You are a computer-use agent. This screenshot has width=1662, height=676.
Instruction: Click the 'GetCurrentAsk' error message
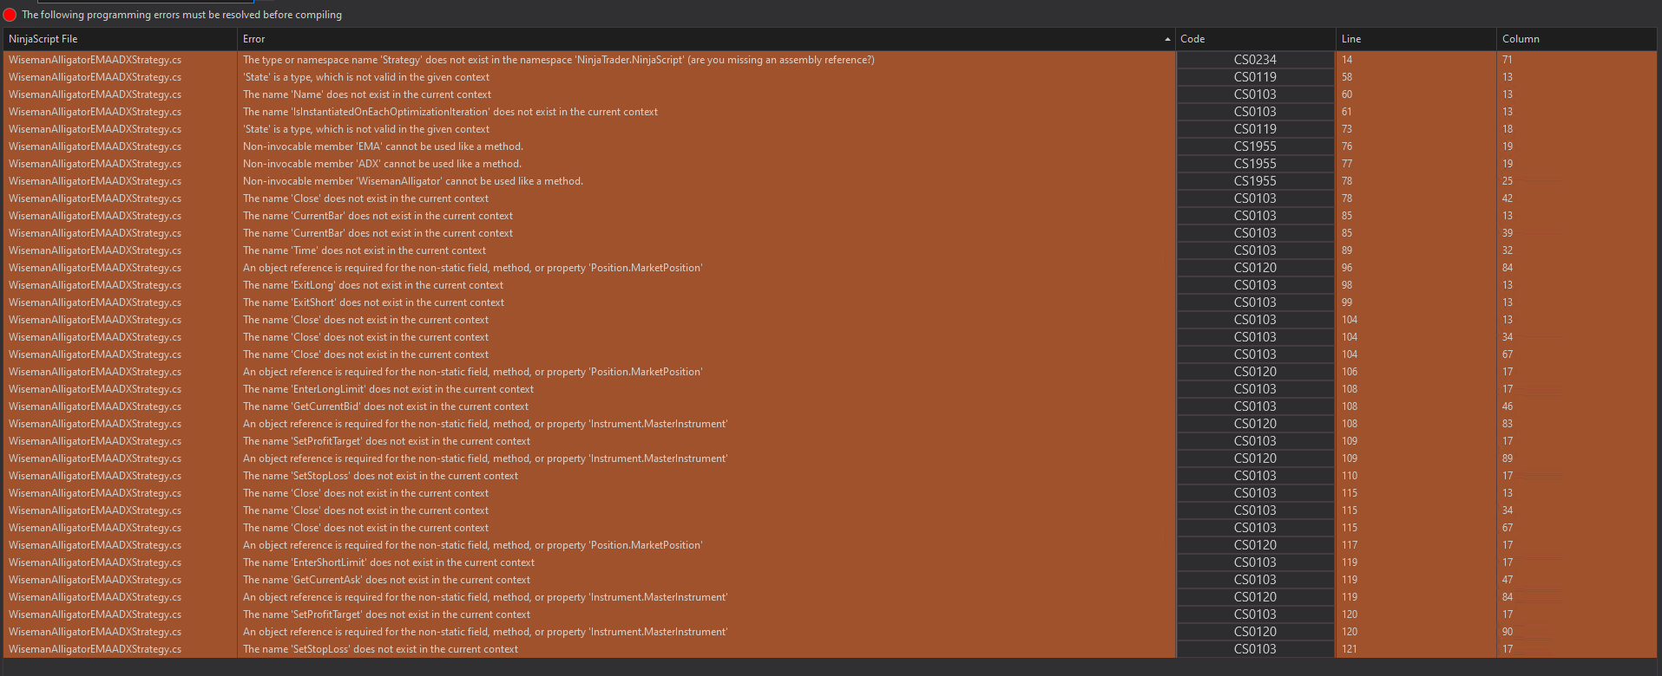pos(386,580)
